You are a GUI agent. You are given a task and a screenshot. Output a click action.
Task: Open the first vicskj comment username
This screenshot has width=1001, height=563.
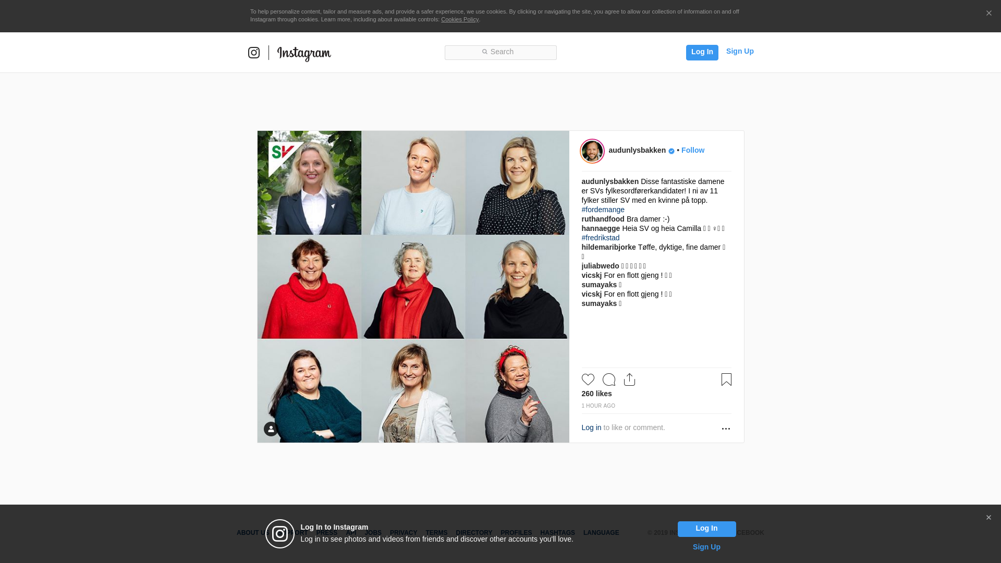[x=591, y=275]
